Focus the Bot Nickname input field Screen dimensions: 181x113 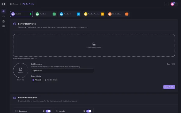63,71
